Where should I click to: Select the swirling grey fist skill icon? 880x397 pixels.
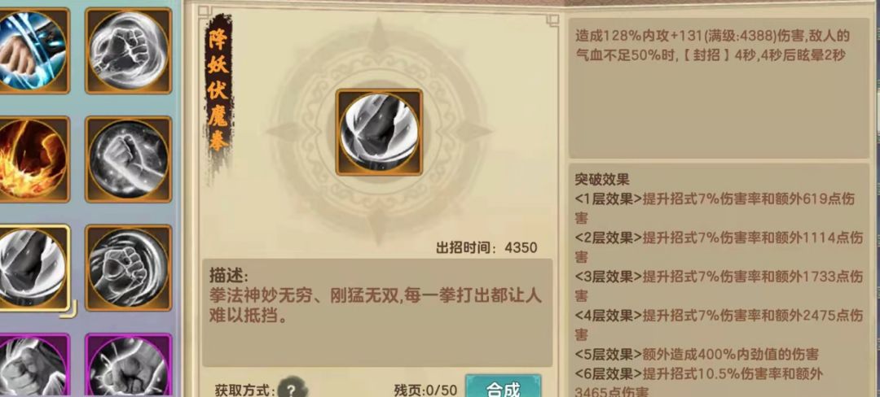128,268
